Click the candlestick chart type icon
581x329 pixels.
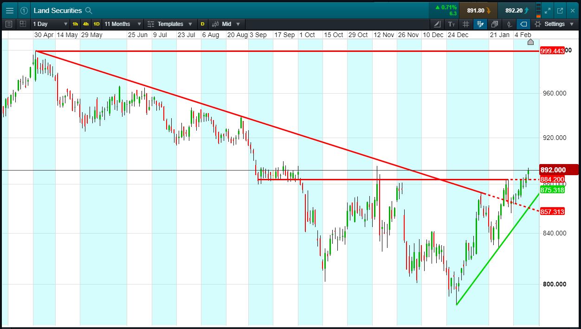point(216,24)
